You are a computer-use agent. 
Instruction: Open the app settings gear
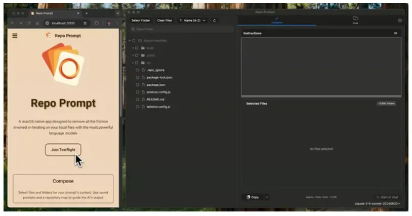tap(400, 21)
